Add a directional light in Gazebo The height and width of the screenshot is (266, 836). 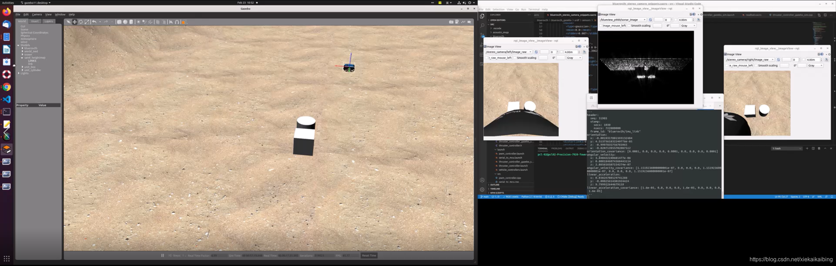[x=150, y=22]
